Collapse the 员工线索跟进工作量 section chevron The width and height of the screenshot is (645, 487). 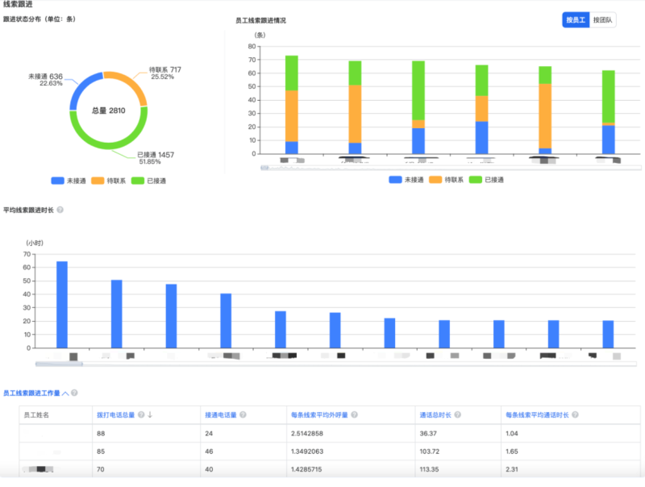(x=65, y=393)
